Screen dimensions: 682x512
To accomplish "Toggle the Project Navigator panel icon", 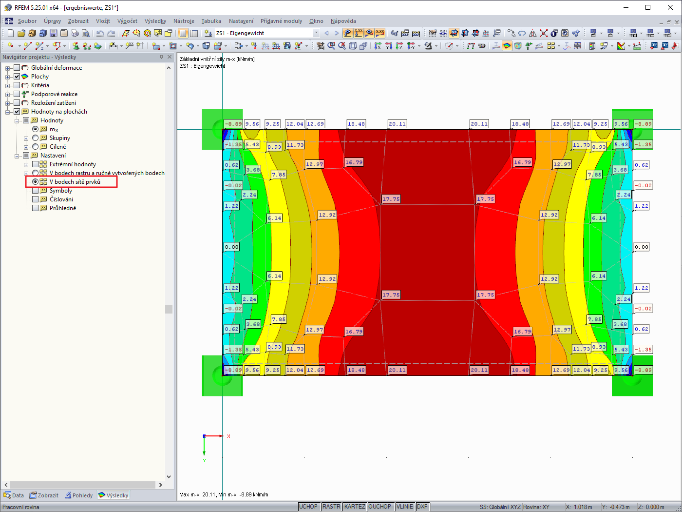I will (x=183, y=33).
